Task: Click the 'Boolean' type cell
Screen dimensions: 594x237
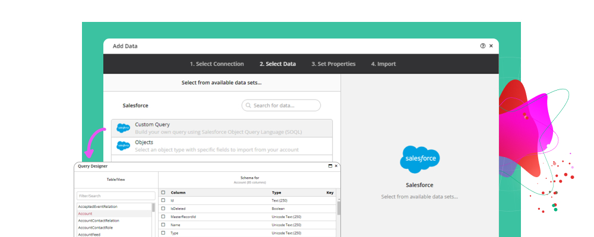Action: (x=279, y=209)
